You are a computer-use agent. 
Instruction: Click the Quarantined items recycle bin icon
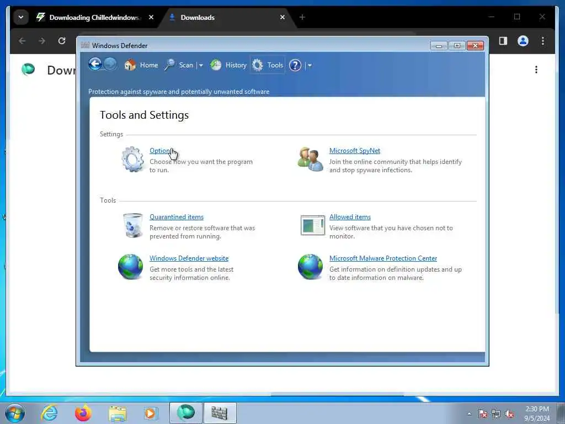[x=132, y=225]
